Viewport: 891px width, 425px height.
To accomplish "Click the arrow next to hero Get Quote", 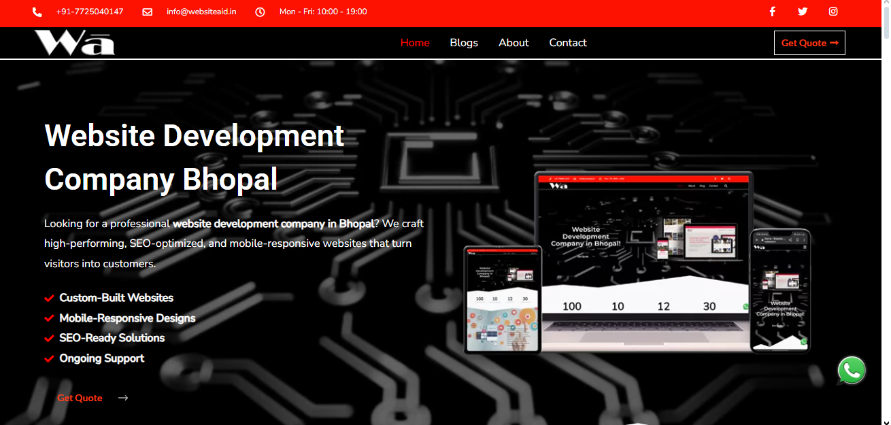I will tap(123, 398).
